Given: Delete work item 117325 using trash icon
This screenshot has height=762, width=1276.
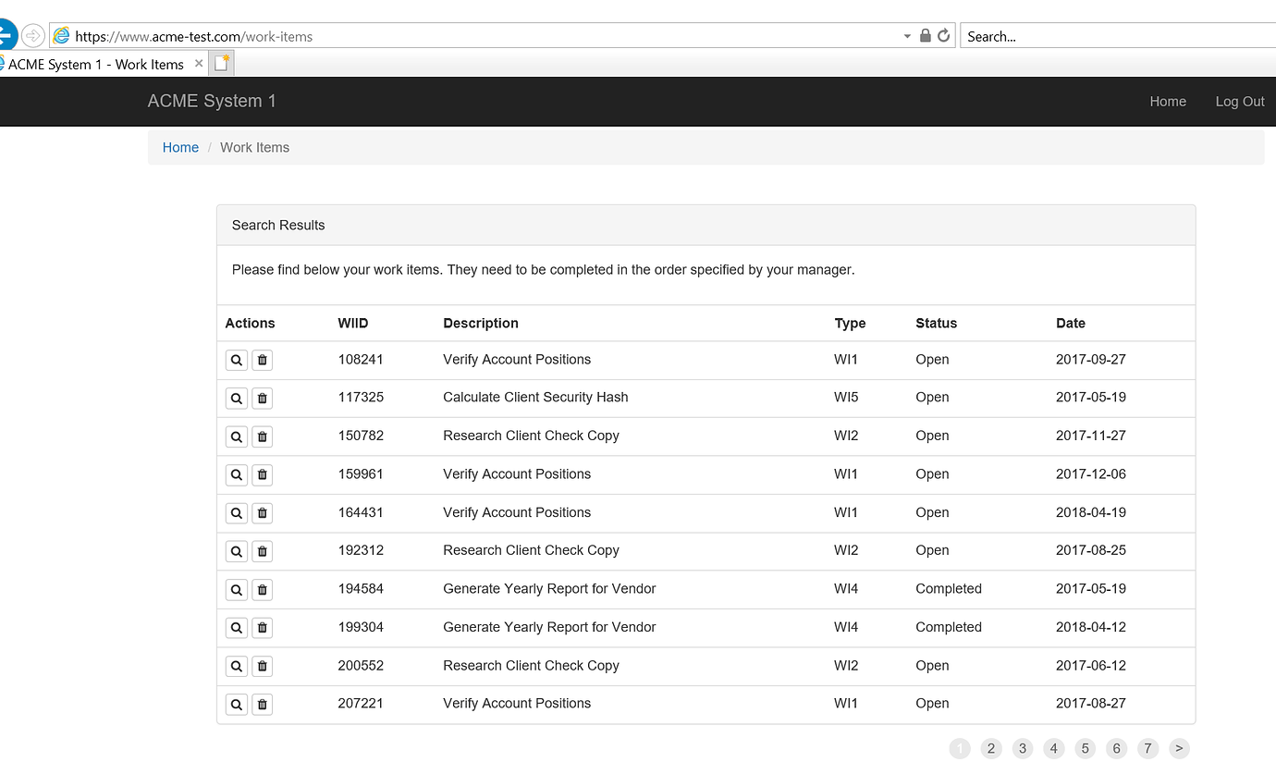Looking at the screenshot, I should [262, 399].
